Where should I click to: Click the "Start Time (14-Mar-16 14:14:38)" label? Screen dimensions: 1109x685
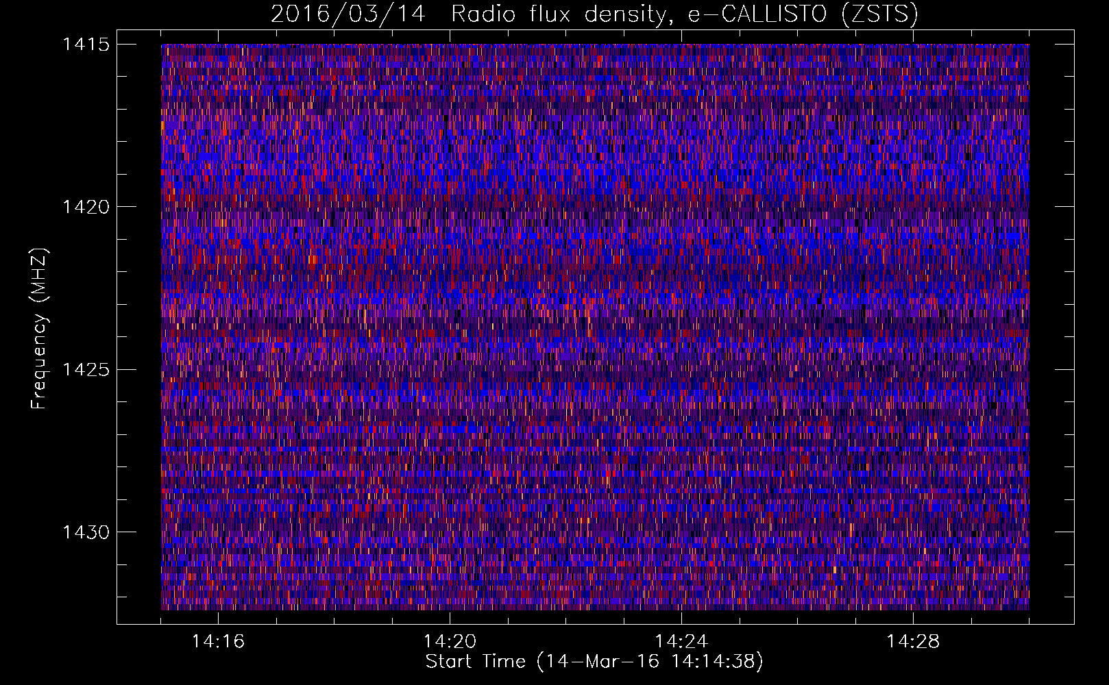tap(594, 662)
